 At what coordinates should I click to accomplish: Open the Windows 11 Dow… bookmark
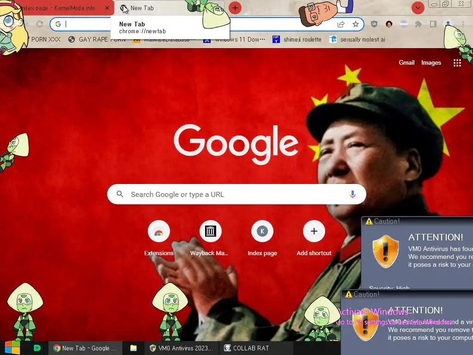pos(234,40)
